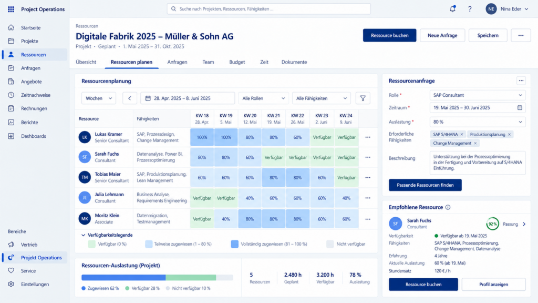
Task: Select the Ressourcen planen tab
Action: [131, 62]
